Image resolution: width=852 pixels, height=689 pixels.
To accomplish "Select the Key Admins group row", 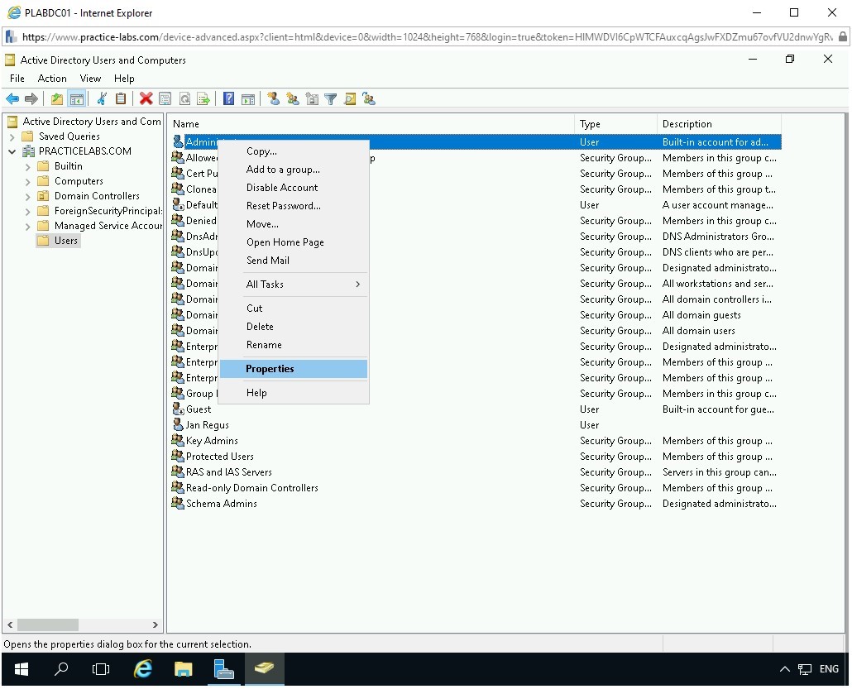I will click(x=476, y=441).
